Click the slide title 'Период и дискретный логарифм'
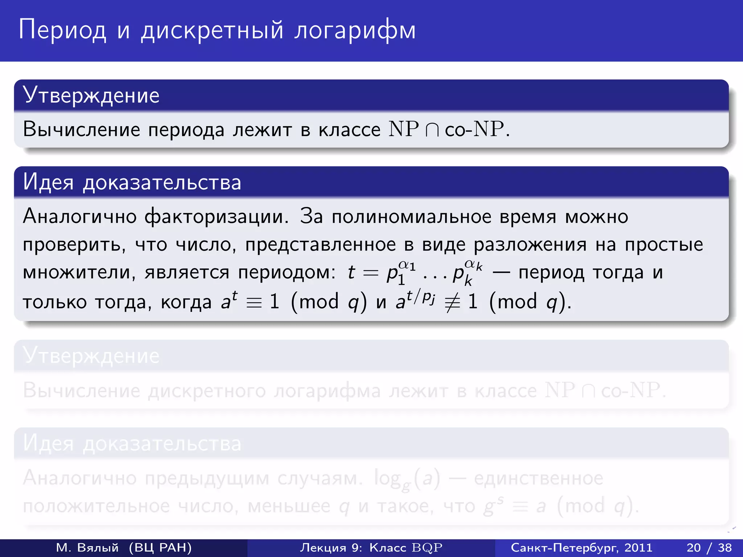743x557 pixels. pos(217,30)
